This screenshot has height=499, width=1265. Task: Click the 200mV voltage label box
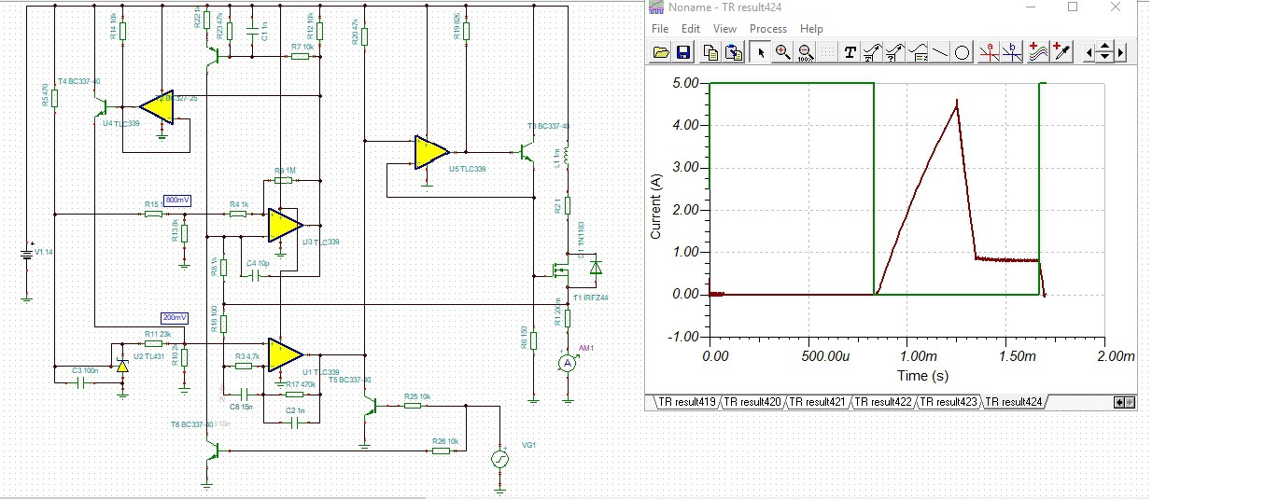(x=175, y=317)
